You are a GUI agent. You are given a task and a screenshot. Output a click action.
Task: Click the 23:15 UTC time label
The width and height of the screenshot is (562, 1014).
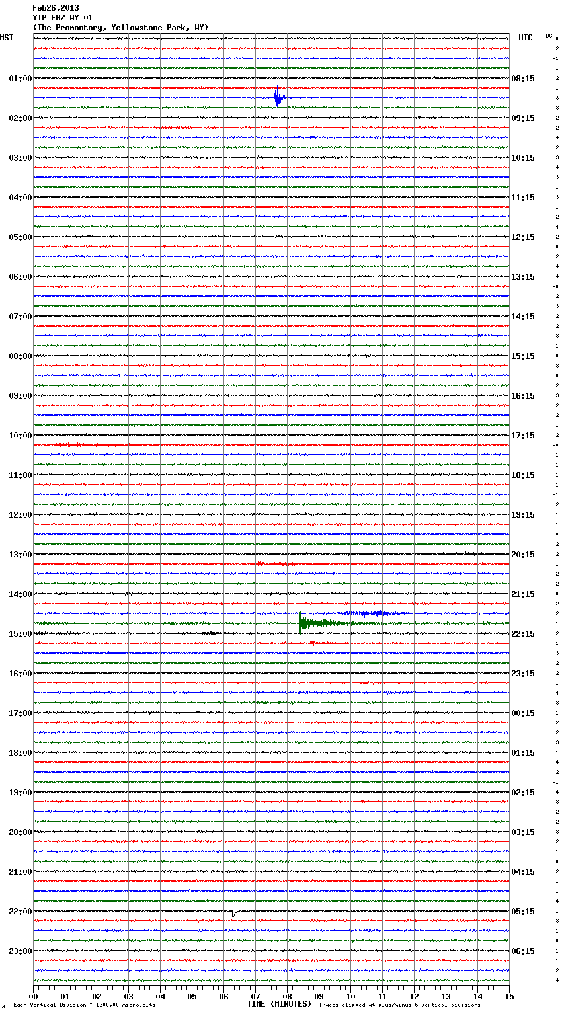pos(523,674)
